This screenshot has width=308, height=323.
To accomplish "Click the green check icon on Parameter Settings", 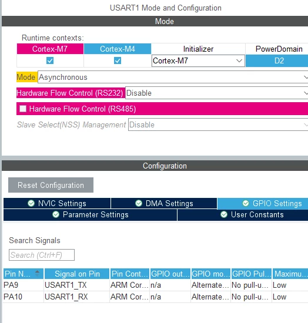I will [56, 214].
